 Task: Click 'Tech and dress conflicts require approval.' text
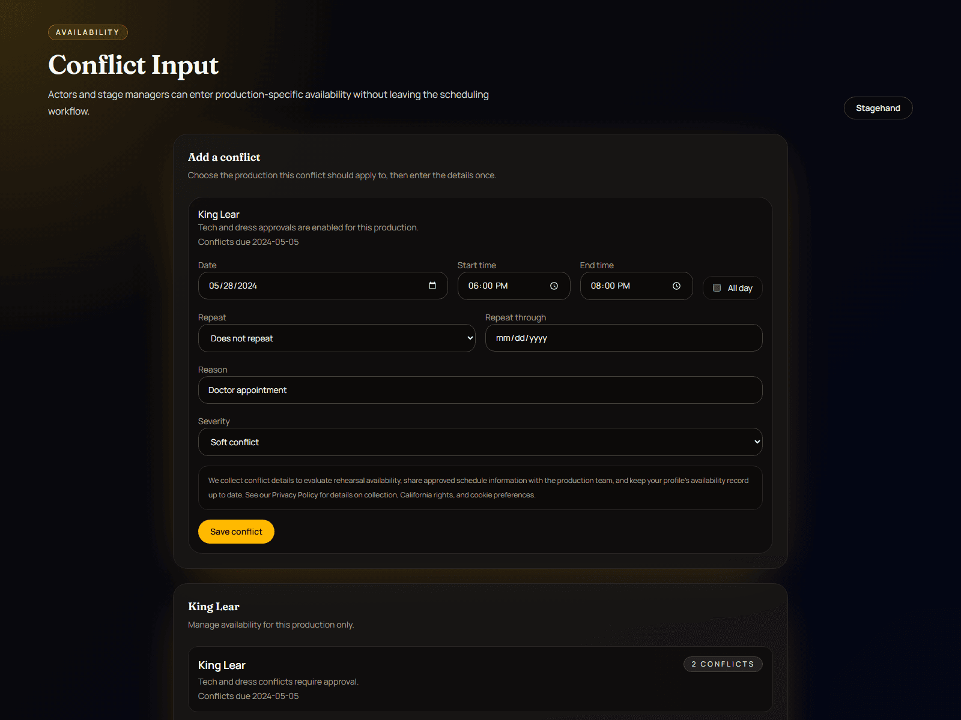point(278,682)
